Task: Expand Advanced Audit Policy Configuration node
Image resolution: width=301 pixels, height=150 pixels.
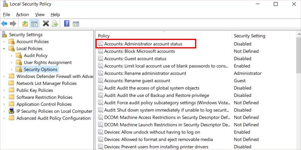Action: (x=4, y=118)
